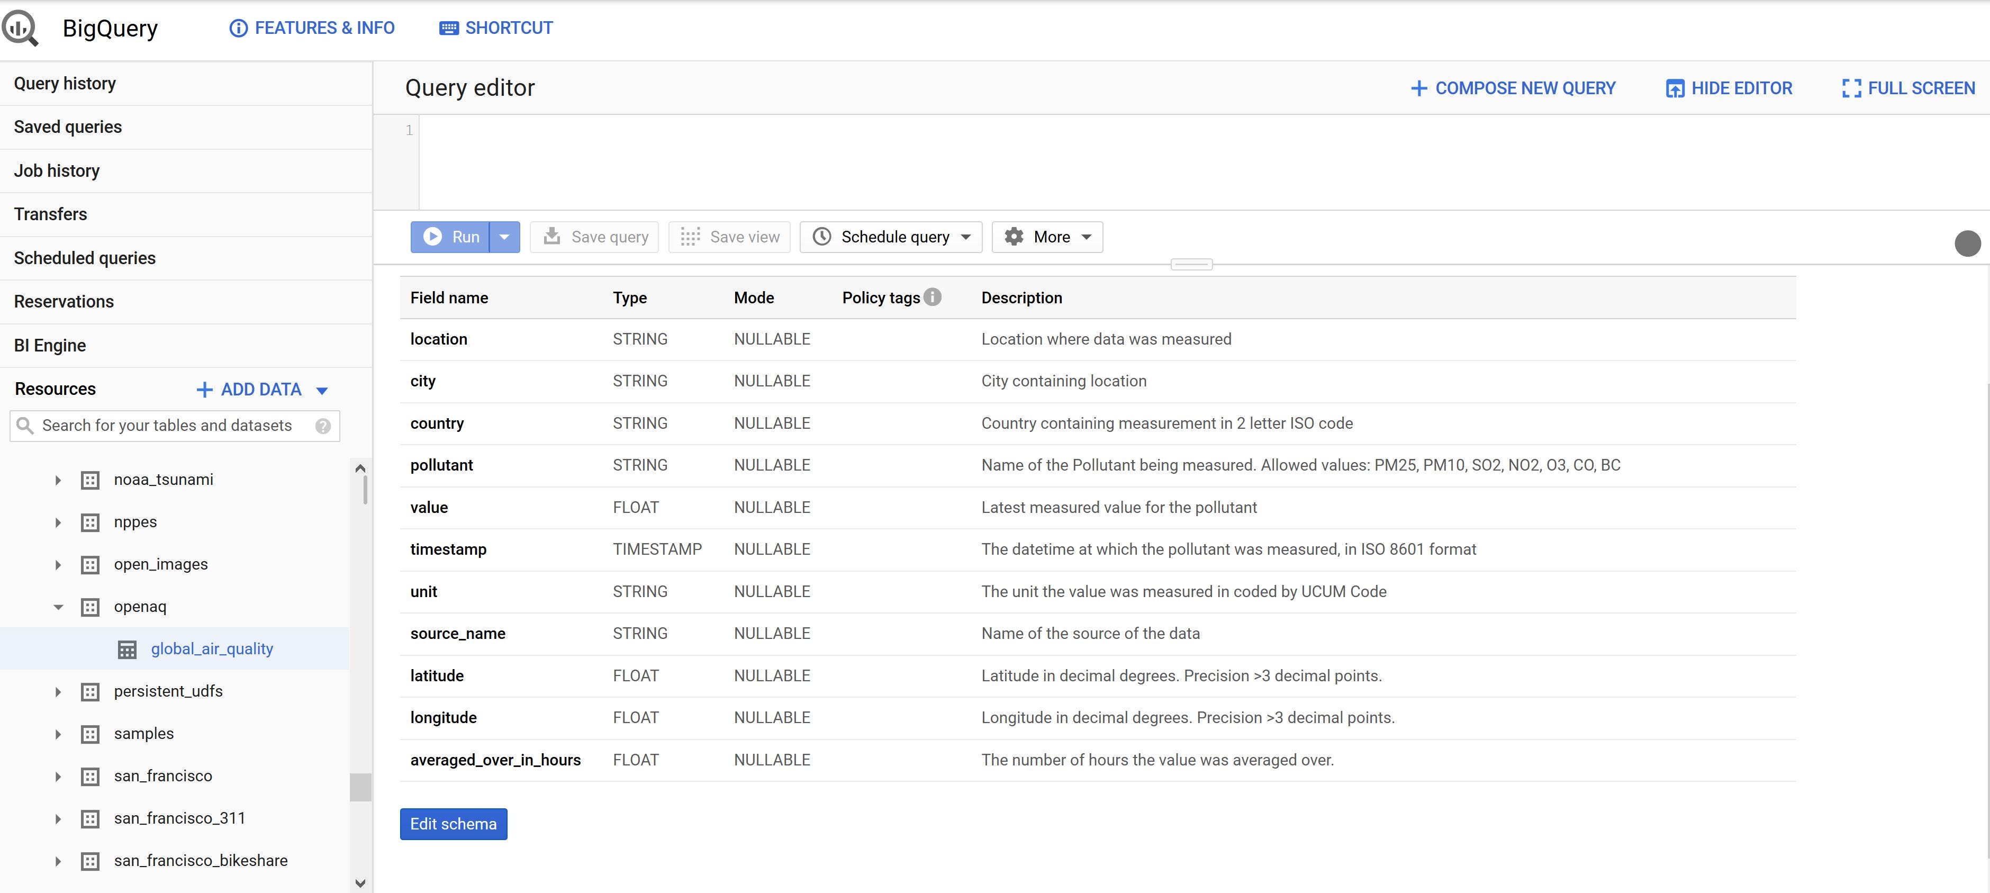Switch to Query history

click(x=65, y=84)
